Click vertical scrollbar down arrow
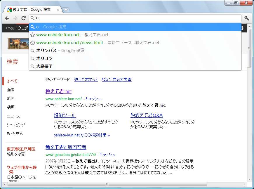This screenshot has width=254, height=189. tap(249, 179)
